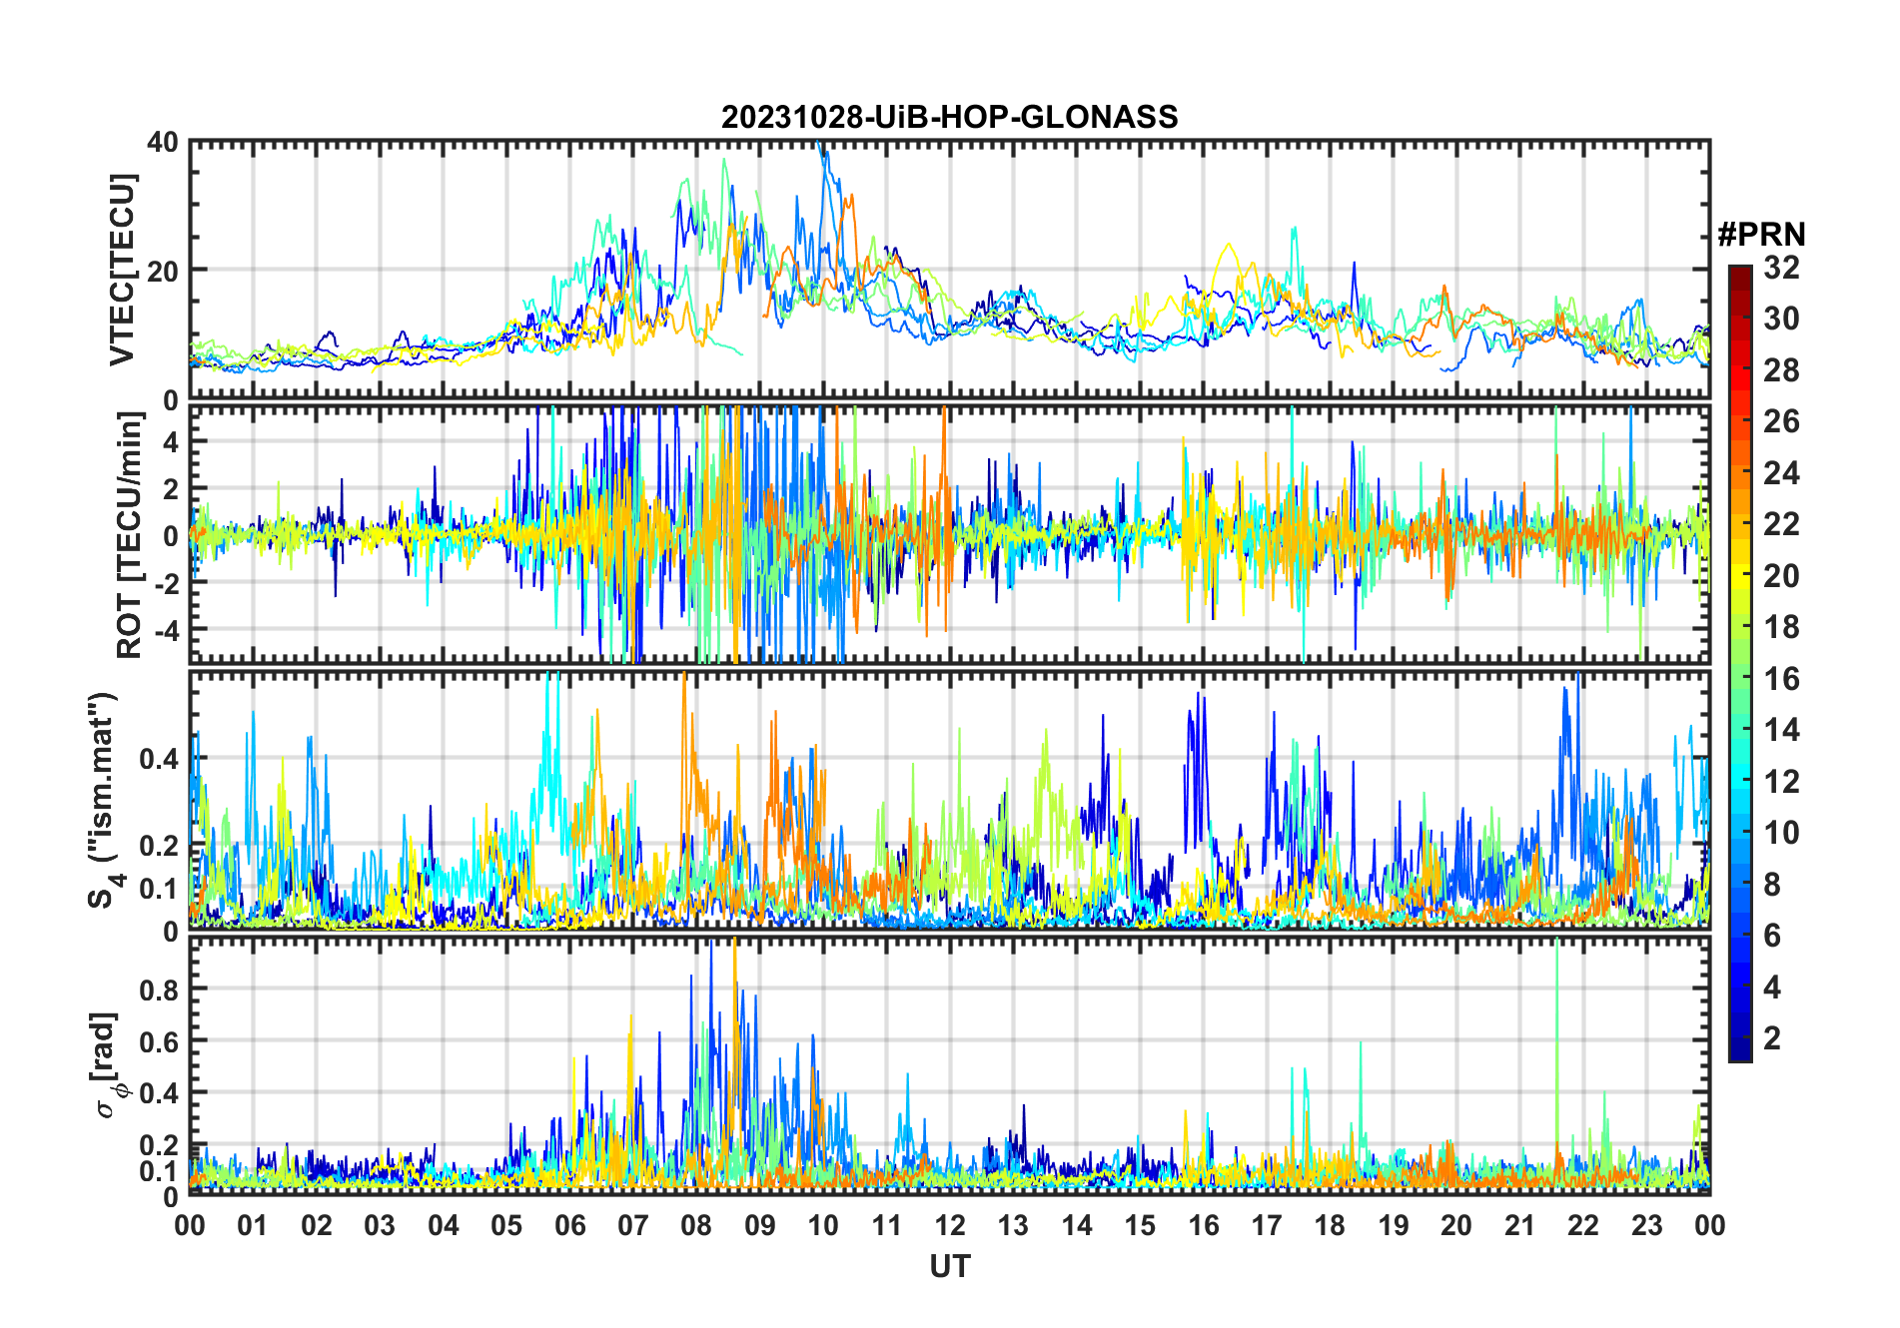
Task: Click the "14" label on the PRN colorbar
Action: (x=1781, y=730)
